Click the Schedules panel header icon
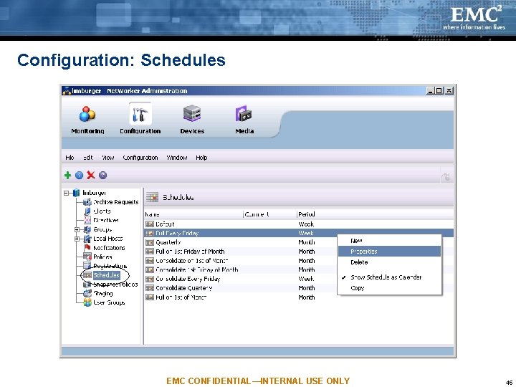The width and height of the screenshot is (516, 387). tap(152, 198)
